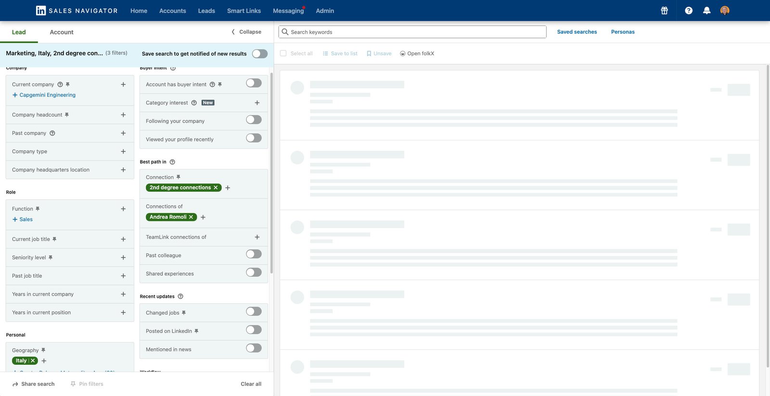
Task: Open the Accounts menu in navigation
Action: pos(173,11)
